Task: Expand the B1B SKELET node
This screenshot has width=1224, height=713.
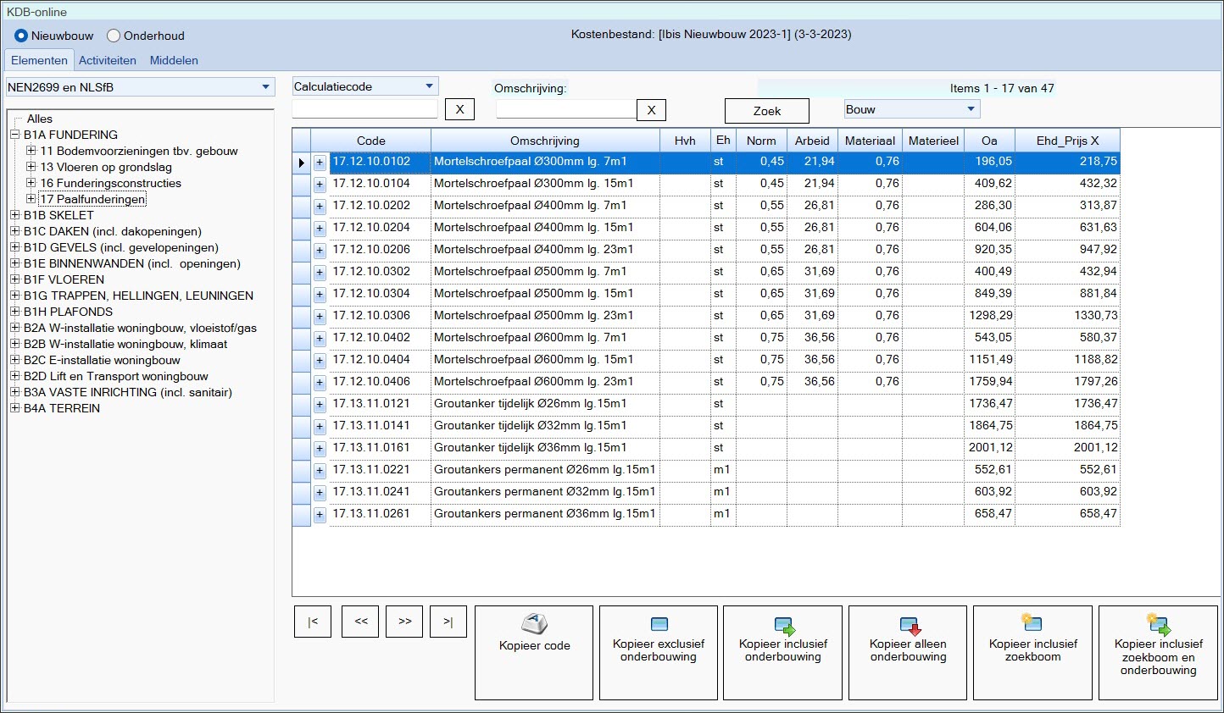Action: pos(14,215)
